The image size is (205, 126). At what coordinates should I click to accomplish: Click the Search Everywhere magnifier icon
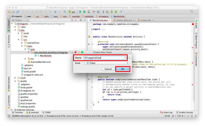(191, 12)
